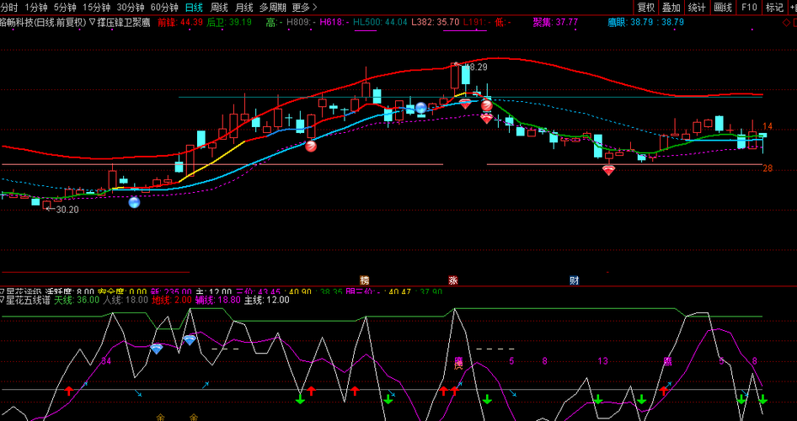This screenshot has width=797, height=421.
Task: Click red ball signal below the mid-rally candle
Action: [x=311, y=147]
